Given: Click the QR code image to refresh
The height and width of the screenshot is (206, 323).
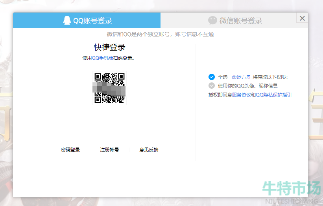Looking at the screenshot, I should coord(109,88).
